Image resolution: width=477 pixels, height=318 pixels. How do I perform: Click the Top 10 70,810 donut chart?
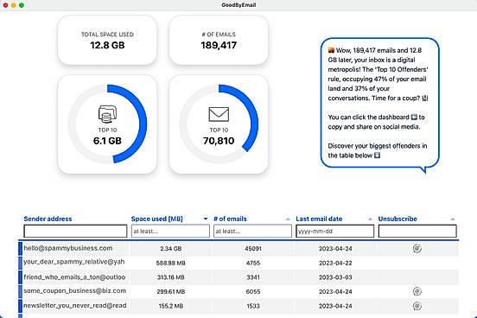[219, 124]
